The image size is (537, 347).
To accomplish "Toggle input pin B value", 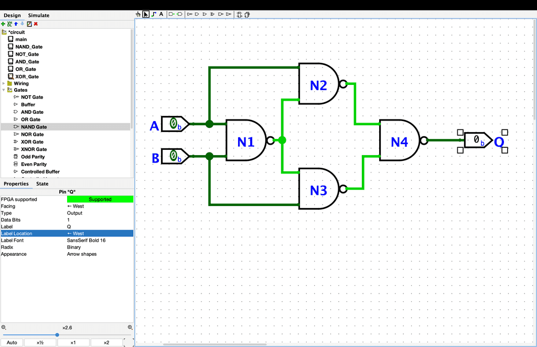I will click(x=174, y=156).
